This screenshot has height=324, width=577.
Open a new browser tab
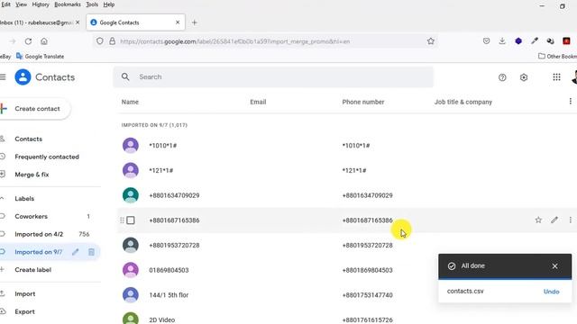pos(195,22)
